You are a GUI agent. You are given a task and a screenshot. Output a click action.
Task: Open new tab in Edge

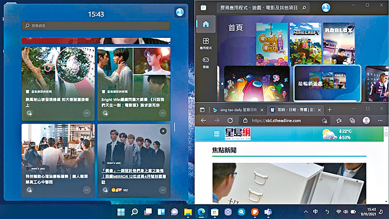pyautogui.click(x=330, y=110)
